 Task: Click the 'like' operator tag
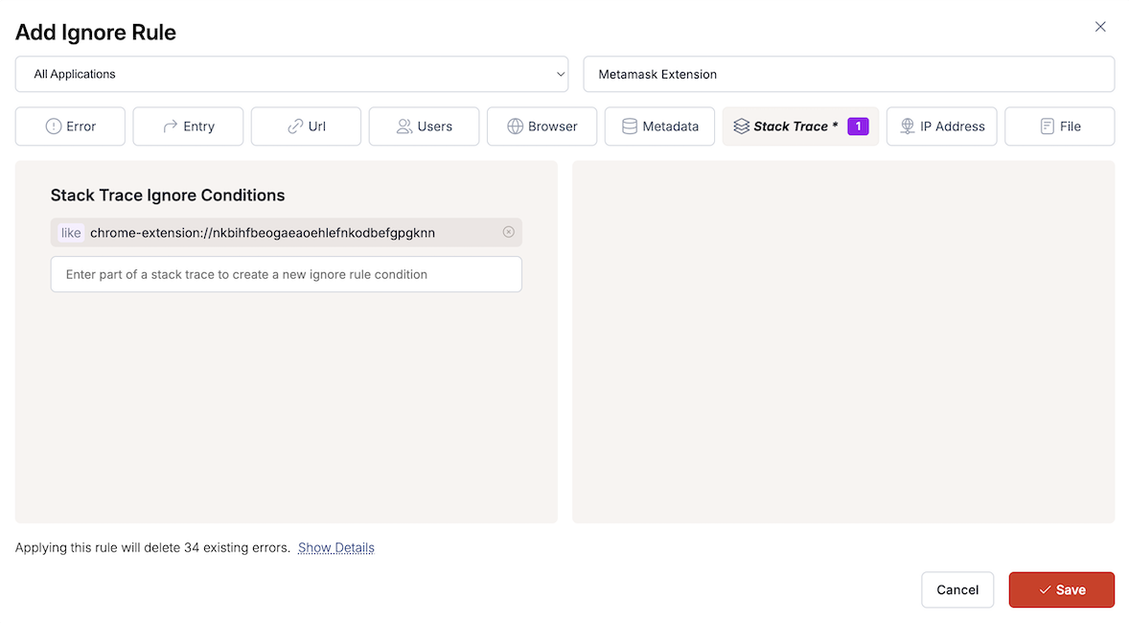point(71,233)
